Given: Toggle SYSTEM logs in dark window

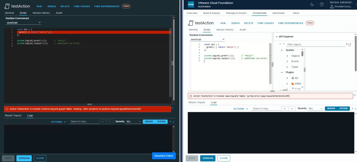Looking at the screenshot, I should click(x=162, y=122).
